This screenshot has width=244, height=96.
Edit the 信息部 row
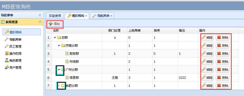(x=207, y=77)
